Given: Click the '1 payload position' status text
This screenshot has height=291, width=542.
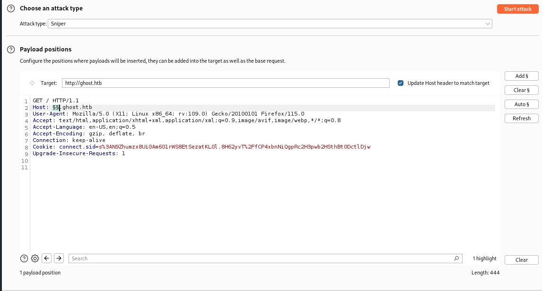Looking at the screenshot, I should coord(40,273).
